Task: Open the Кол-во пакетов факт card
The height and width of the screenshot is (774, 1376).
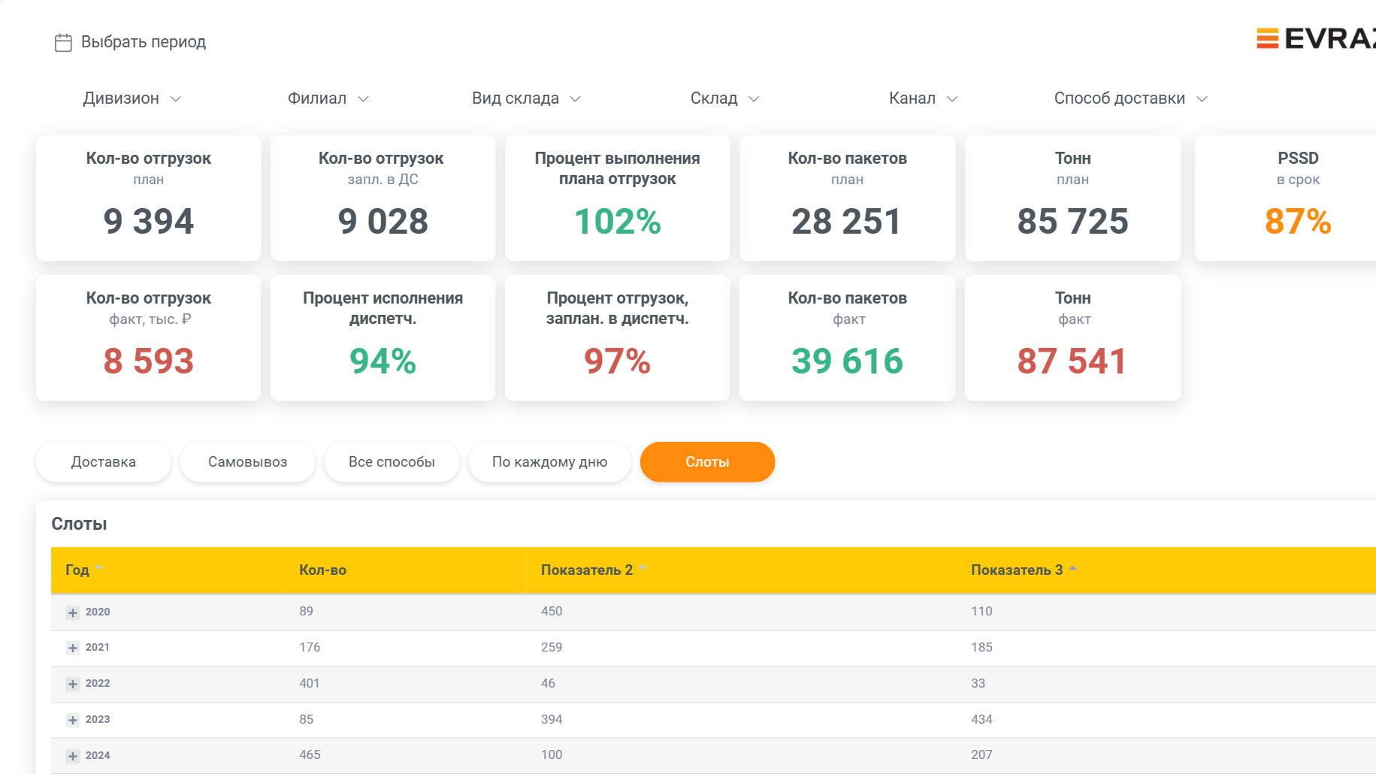Action: pyautogui.click(x=847, y=337)
